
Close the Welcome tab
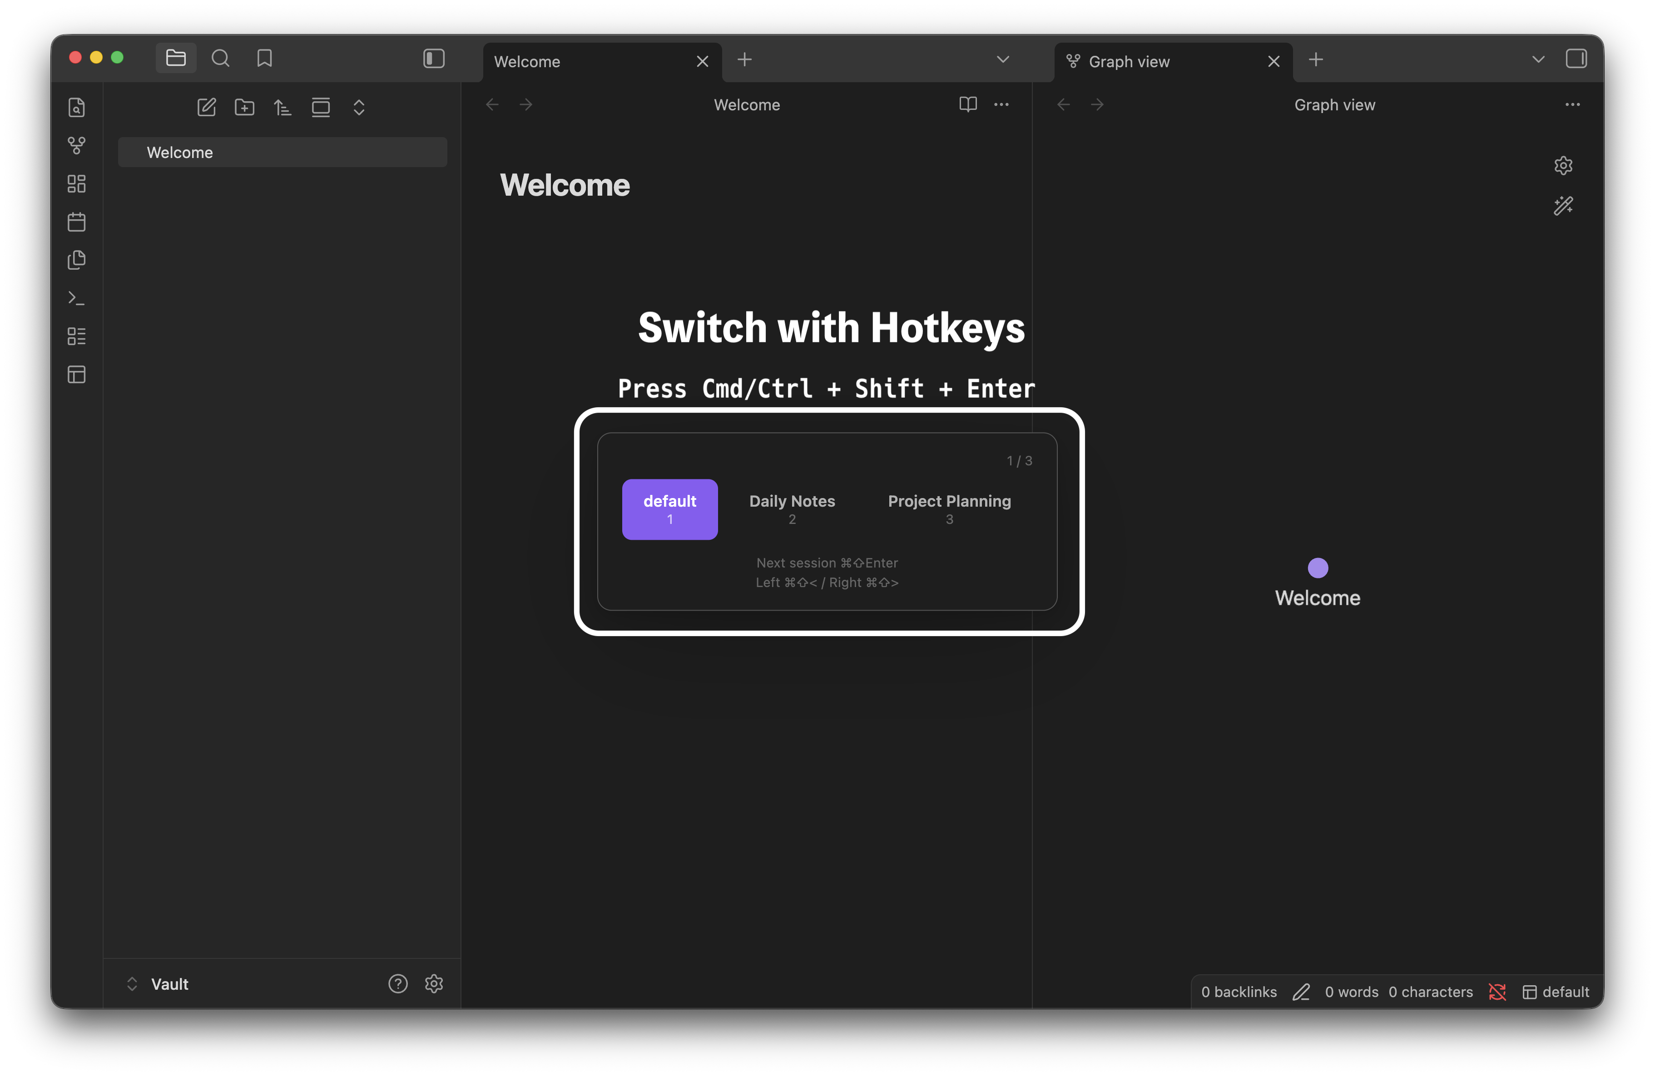[702, 62]
